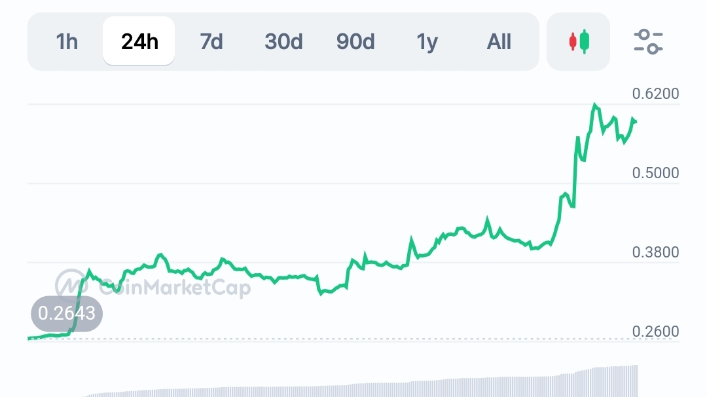Switch to candlestick chart view

click(578, 42)
